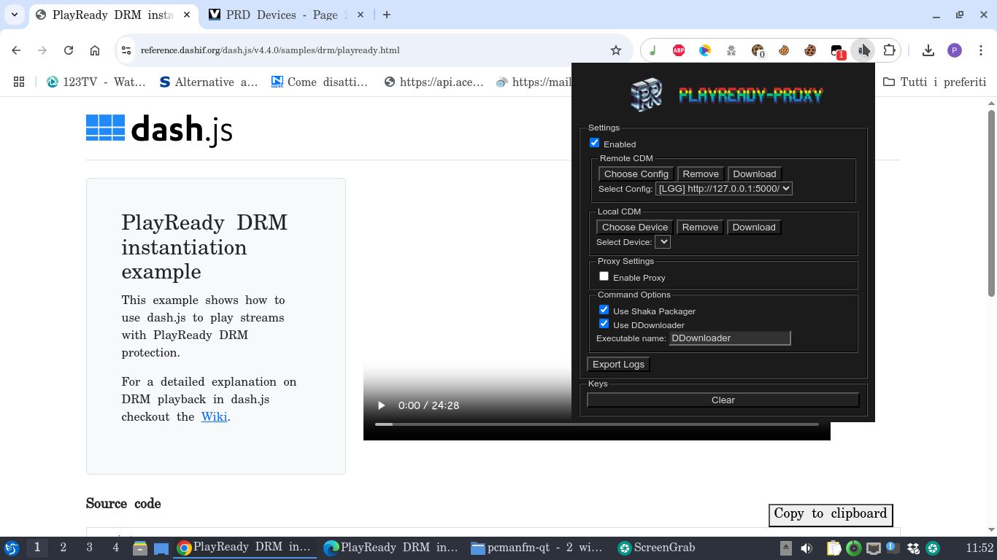Open the ABP Adblock Plus extension
Image resolution: width=997 pixels, height=560 pixels.
click(679, 50)
